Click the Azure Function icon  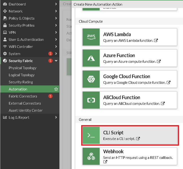(x=91, y=58)
